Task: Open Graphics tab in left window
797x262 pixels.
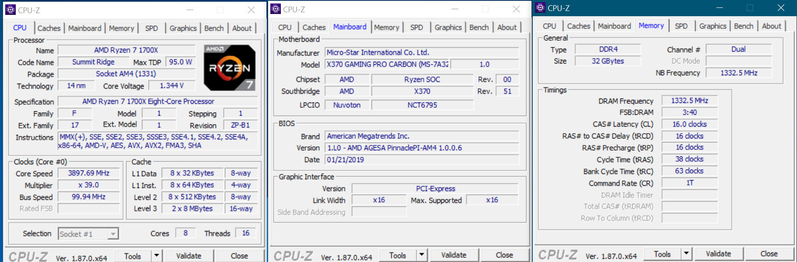Action: pos(183,28)
